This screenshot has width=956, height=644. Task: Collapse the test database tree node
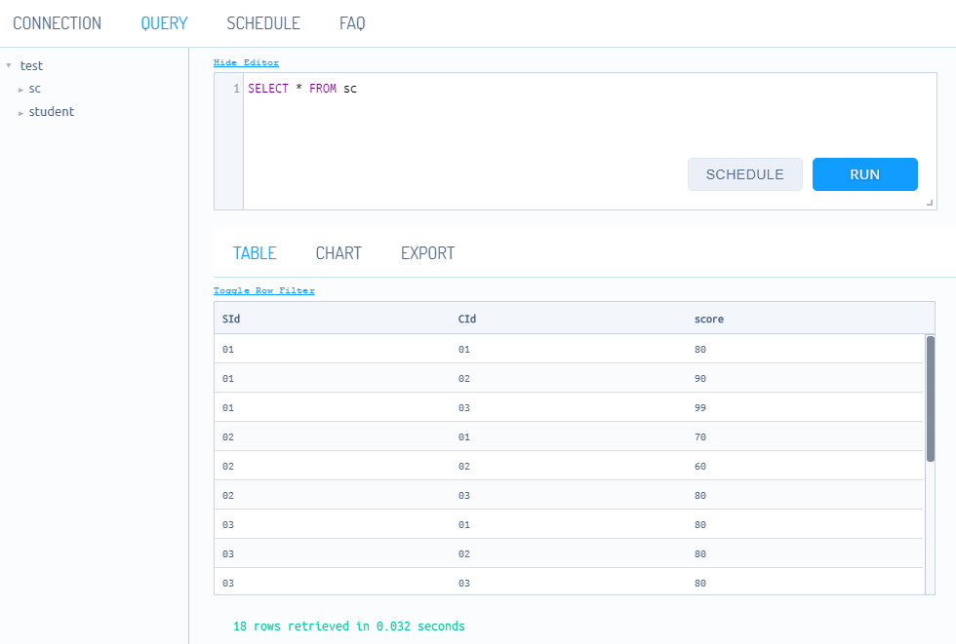[x=9, y=66]
